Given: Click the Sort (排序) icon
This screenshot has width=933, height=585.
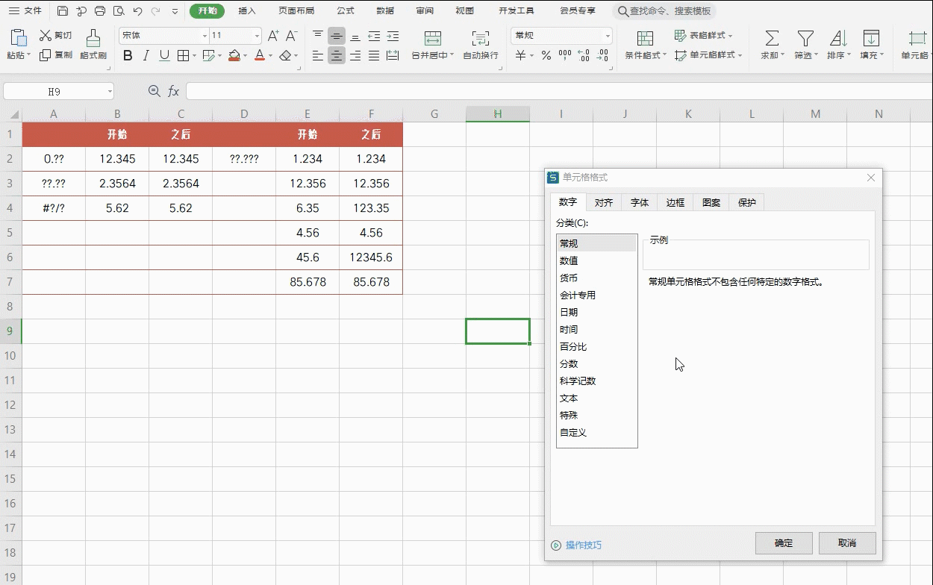Looking at the screenshot, I should pos(837,43).
